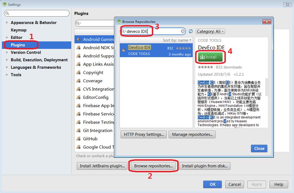Click 'CODE TOOLS' heading in details pane

pyautogui.click(x=210, y=40)
